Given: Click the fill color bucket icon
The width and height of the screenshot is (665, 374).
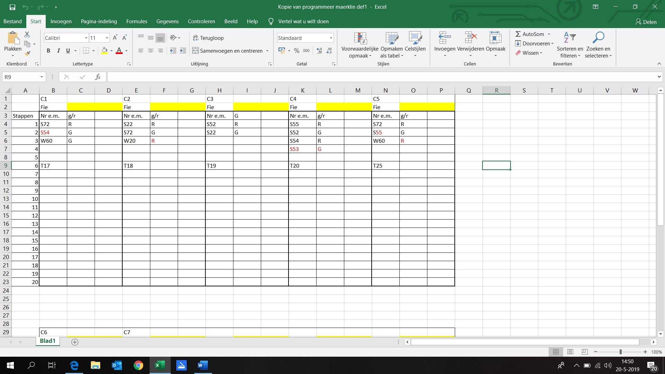Looking at the screenshot, I should tap(104, 51).
